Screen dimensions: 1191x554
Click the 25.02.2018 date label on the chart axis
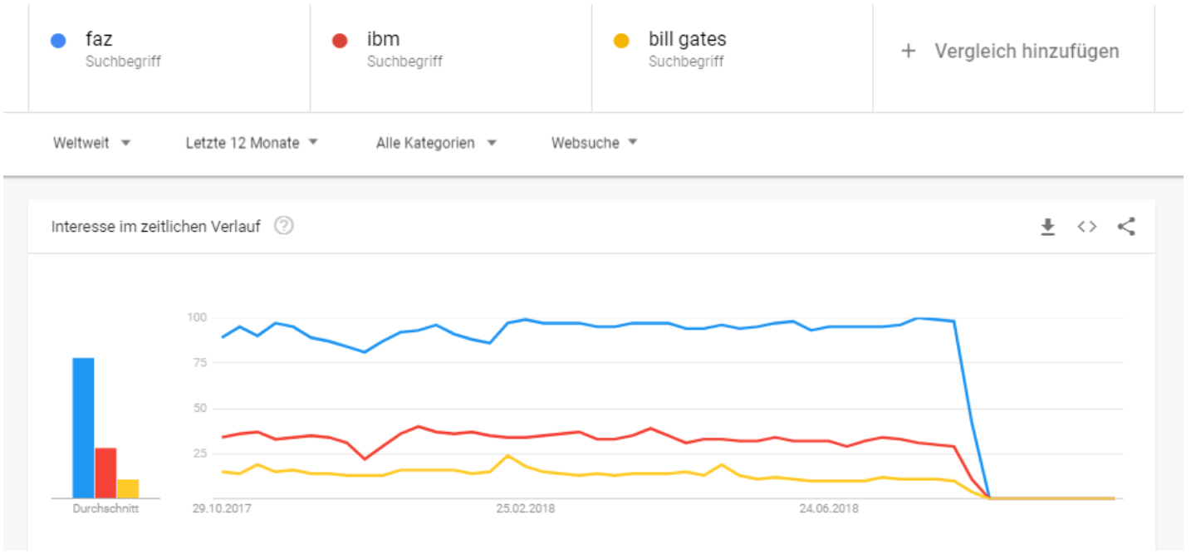pyautogui.click(x=525, y=508)
